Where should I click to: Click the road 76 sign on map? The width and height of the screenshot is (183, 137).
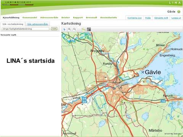tap(163, 101)
